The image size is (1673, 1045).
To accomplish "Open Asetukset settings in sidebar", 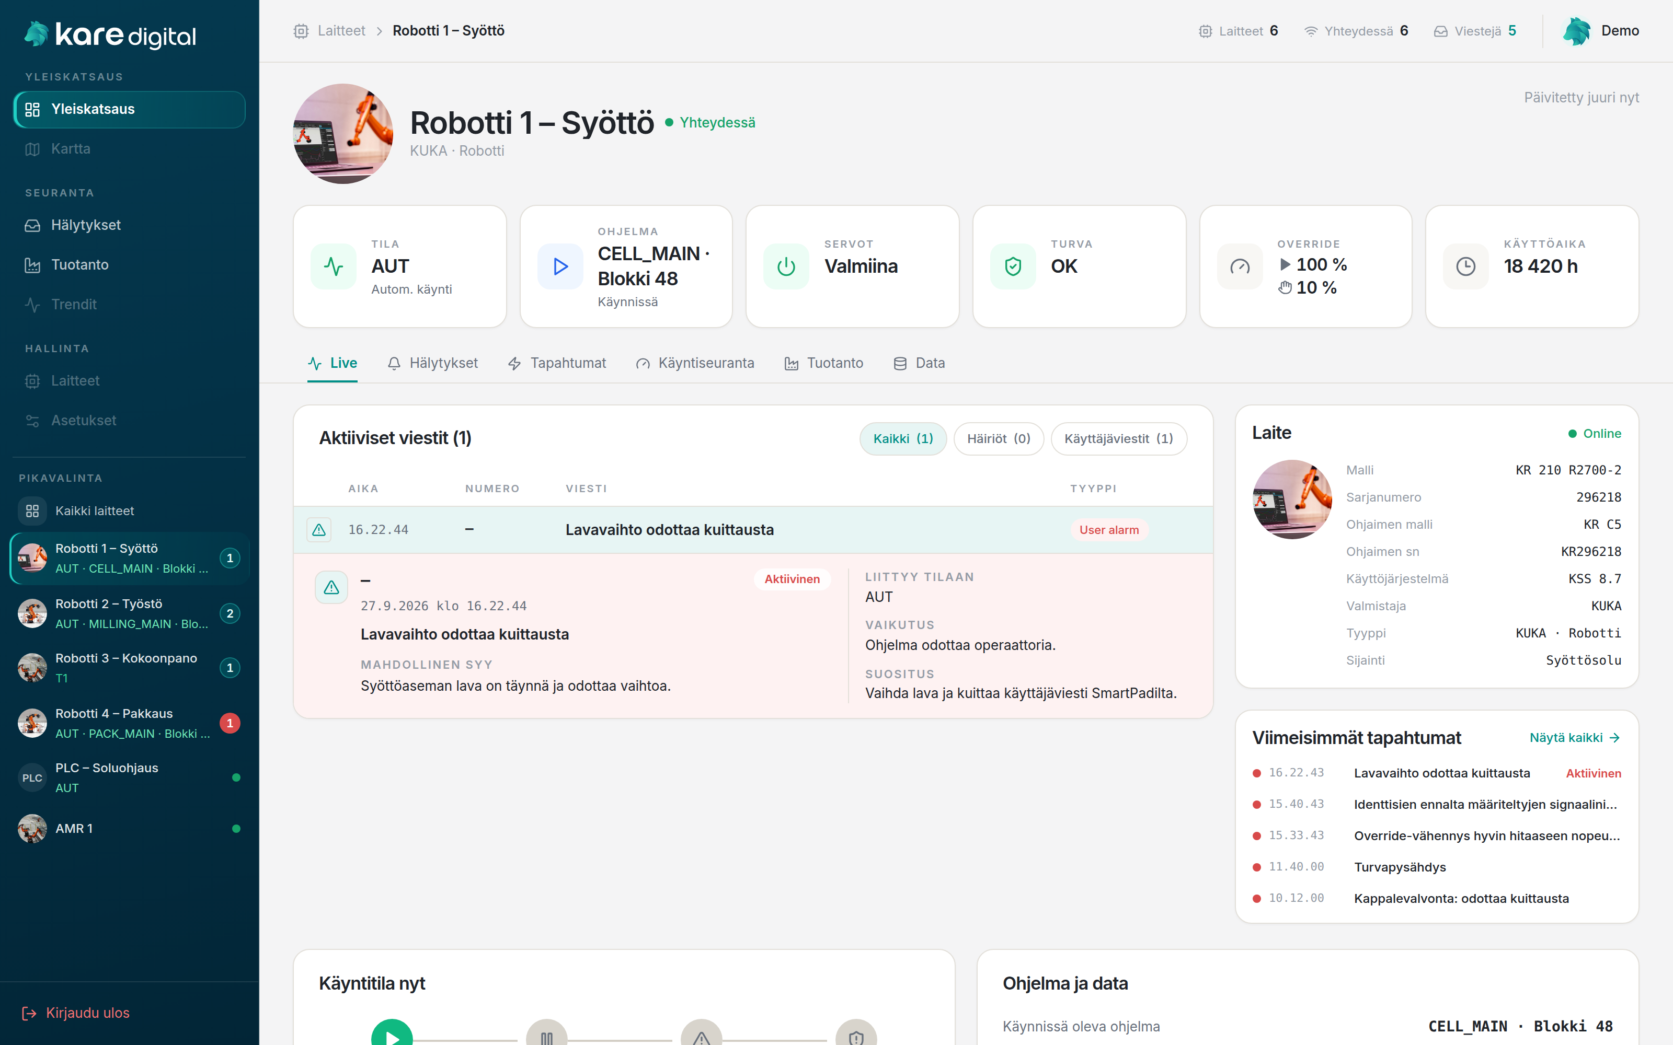I will tap(129, 421).
